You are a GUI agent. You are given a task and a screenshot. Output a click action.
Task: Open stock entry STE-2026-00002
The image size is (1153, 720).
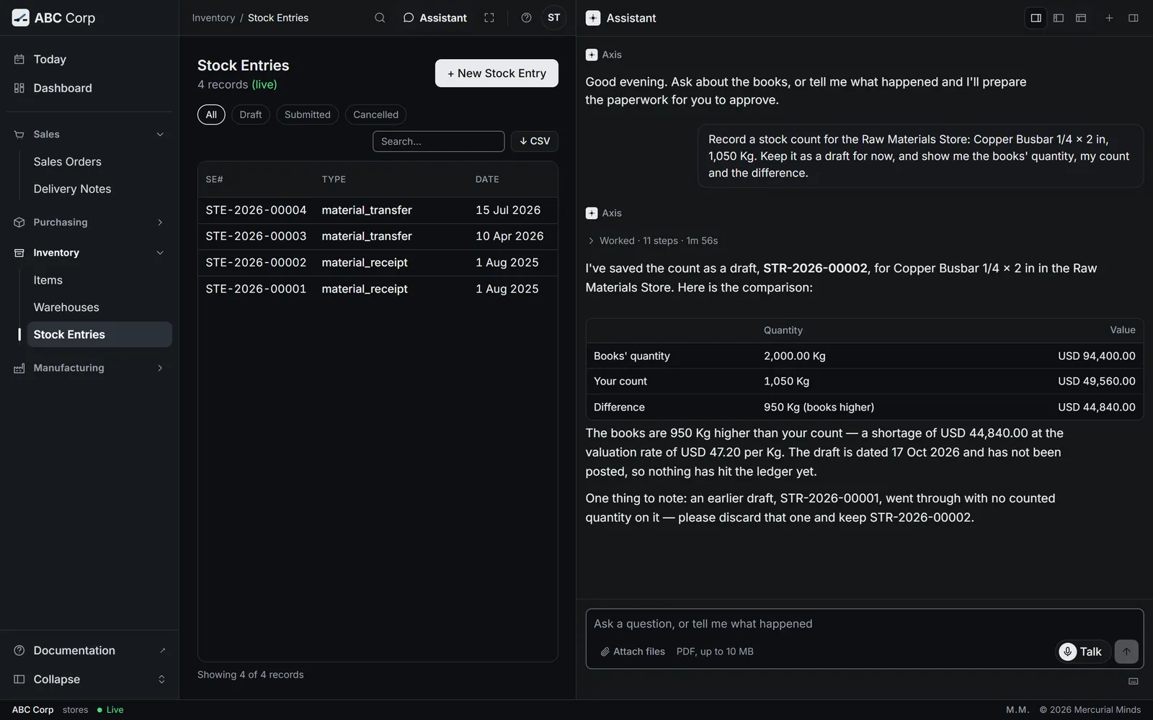pyautogui.click(x=378, y=263)
